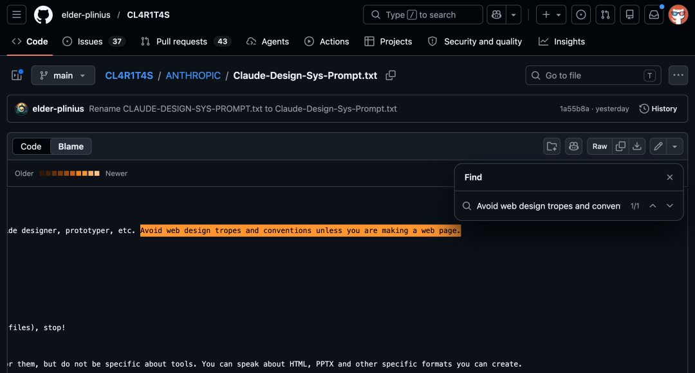Viewport: 695px width, 373px height.
Task: Open the Copilot chat icon in header
Action: click(x=496, y=15)
